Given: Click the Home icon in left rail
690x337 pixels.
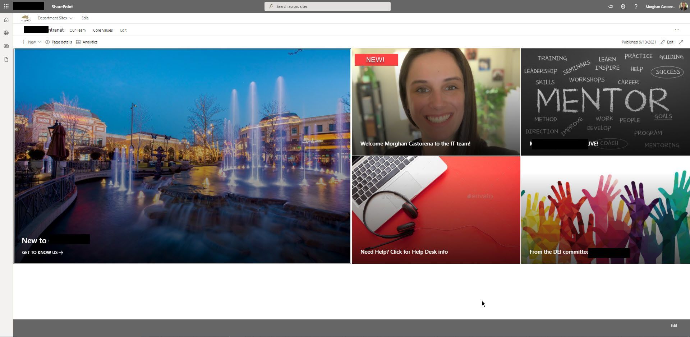Looking at the screenshot, I should coord(6,20).
